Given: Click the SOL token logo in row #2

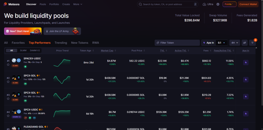Looking at the screenshot, I should click(18, 78).
